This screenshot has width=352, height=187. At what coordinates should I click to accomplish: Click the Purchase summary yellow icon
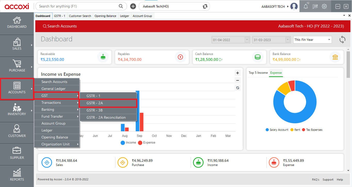tap(123, 162)
